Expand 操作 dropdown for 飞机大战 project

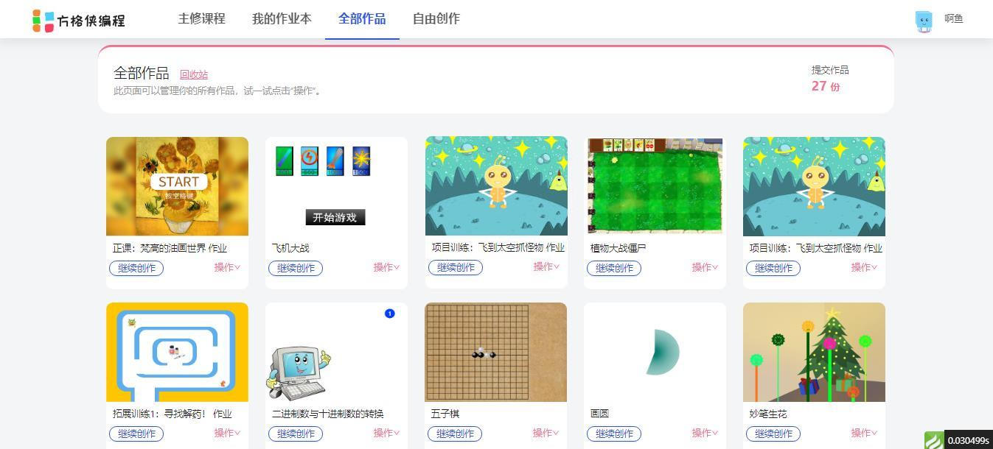click(x=387, y=267)
